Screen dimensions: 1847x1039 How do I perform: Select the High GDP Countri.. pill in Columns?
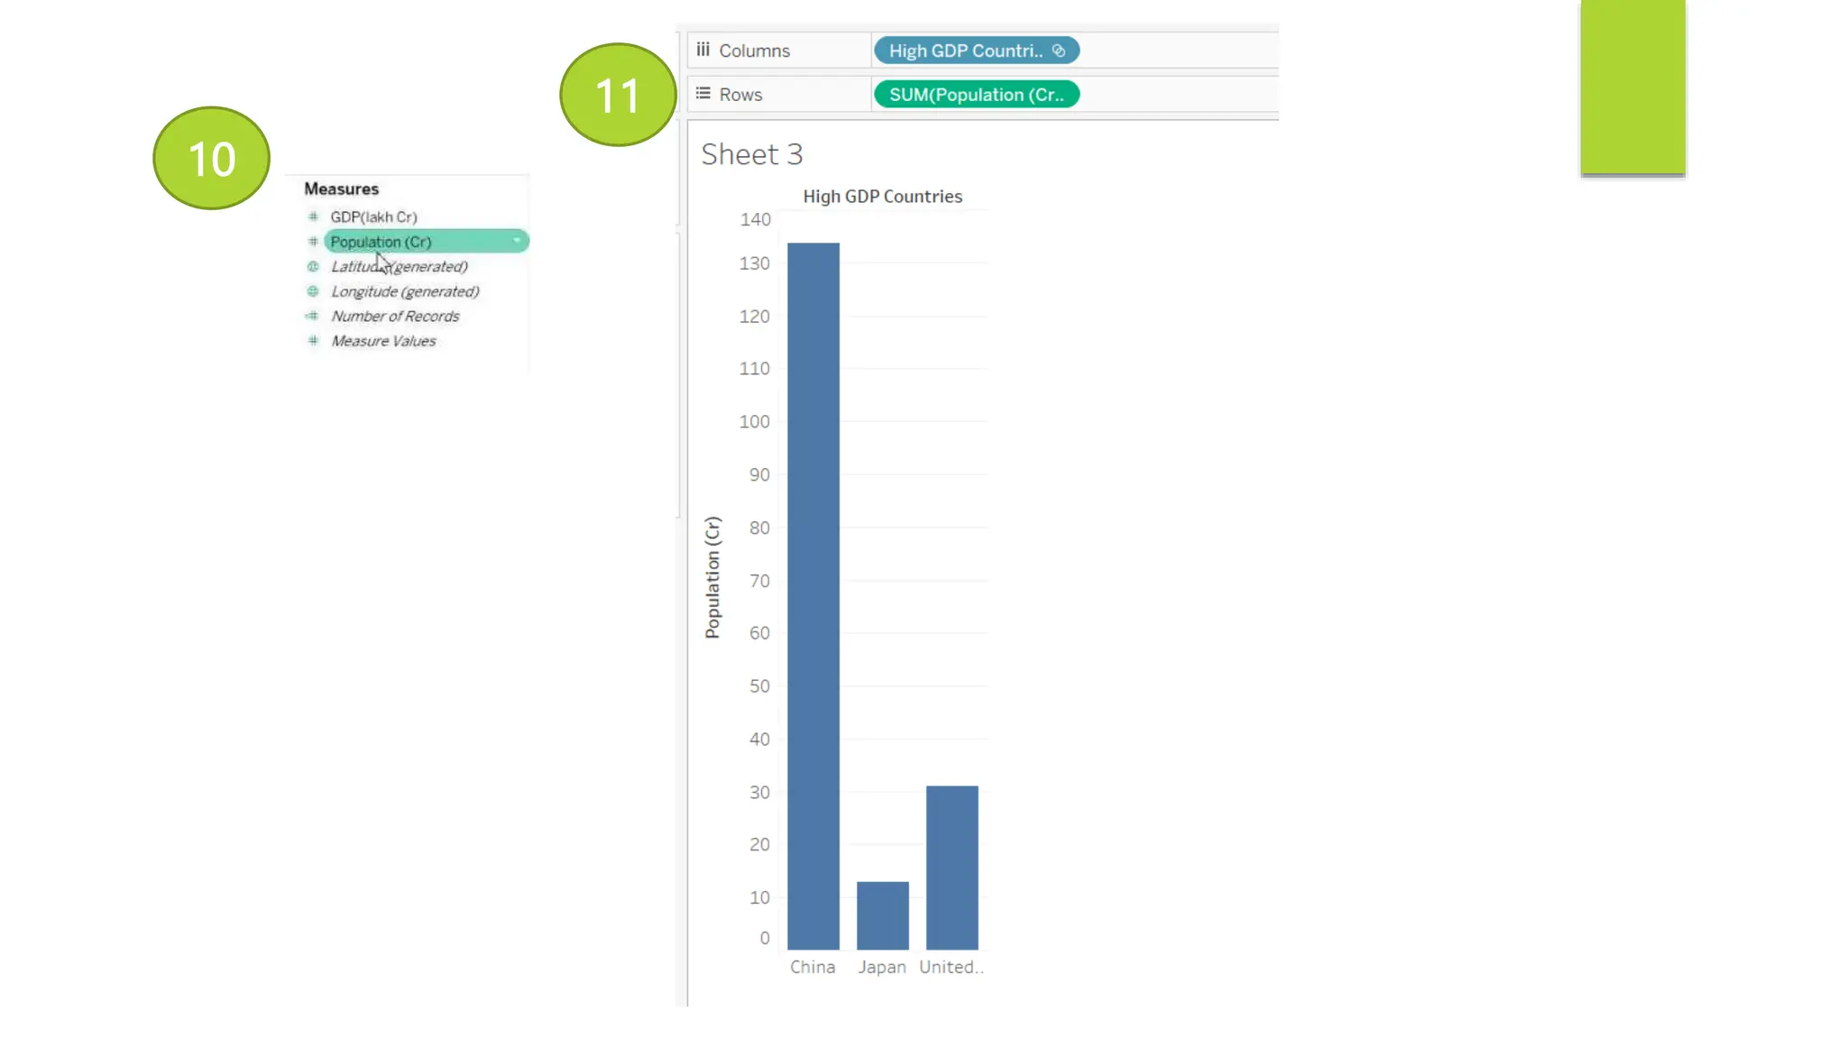point(965,51)
